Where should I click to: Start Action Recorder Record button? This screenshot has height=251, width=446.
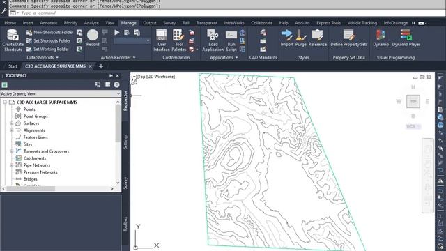coord(93,38)
